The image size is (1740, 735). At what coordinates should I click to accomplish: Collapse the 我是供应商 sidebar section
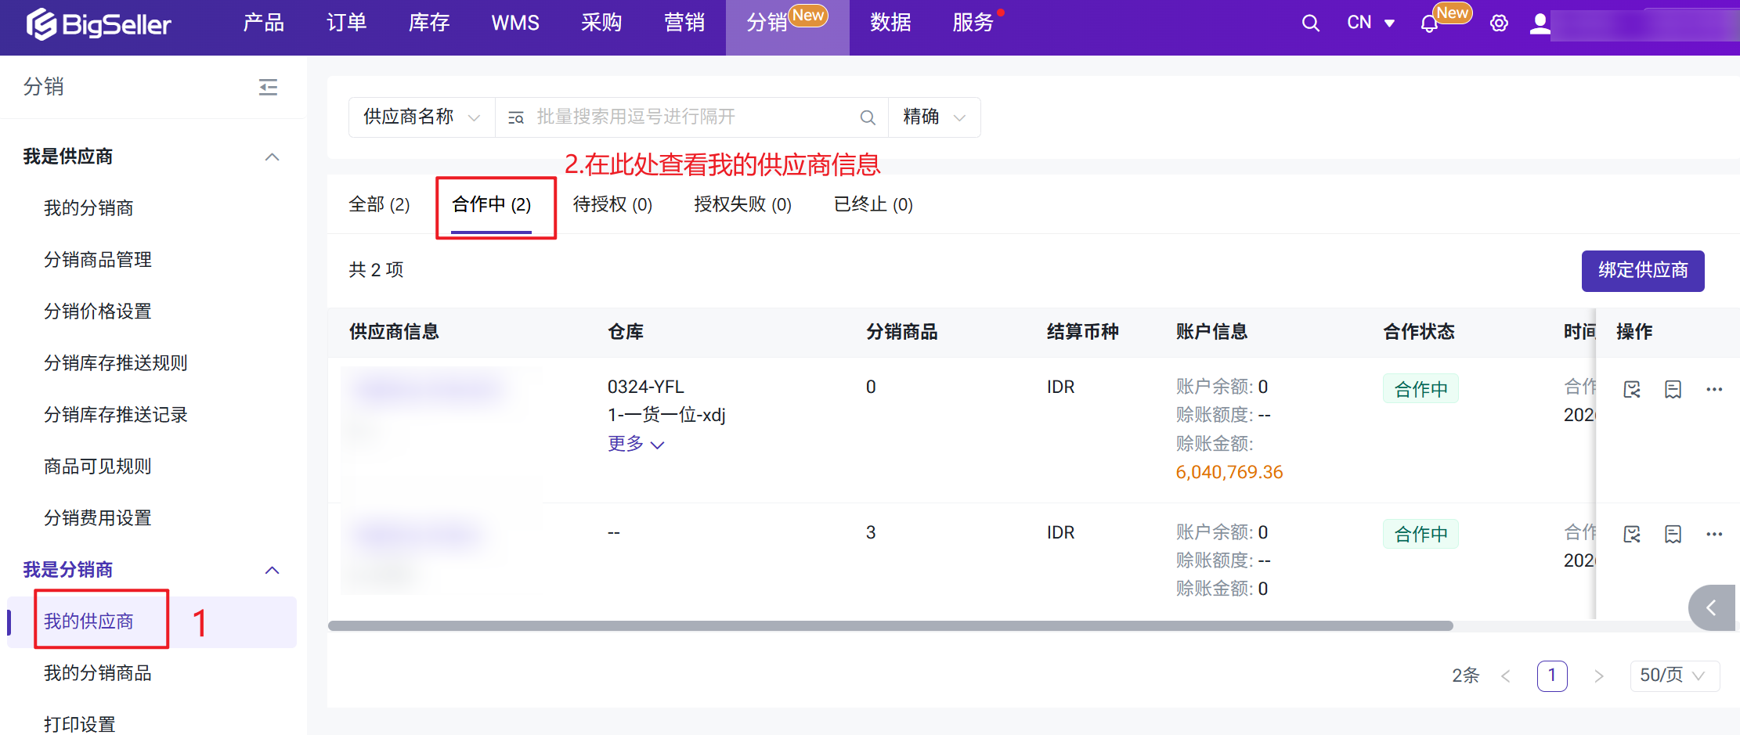tap(272, 157)
